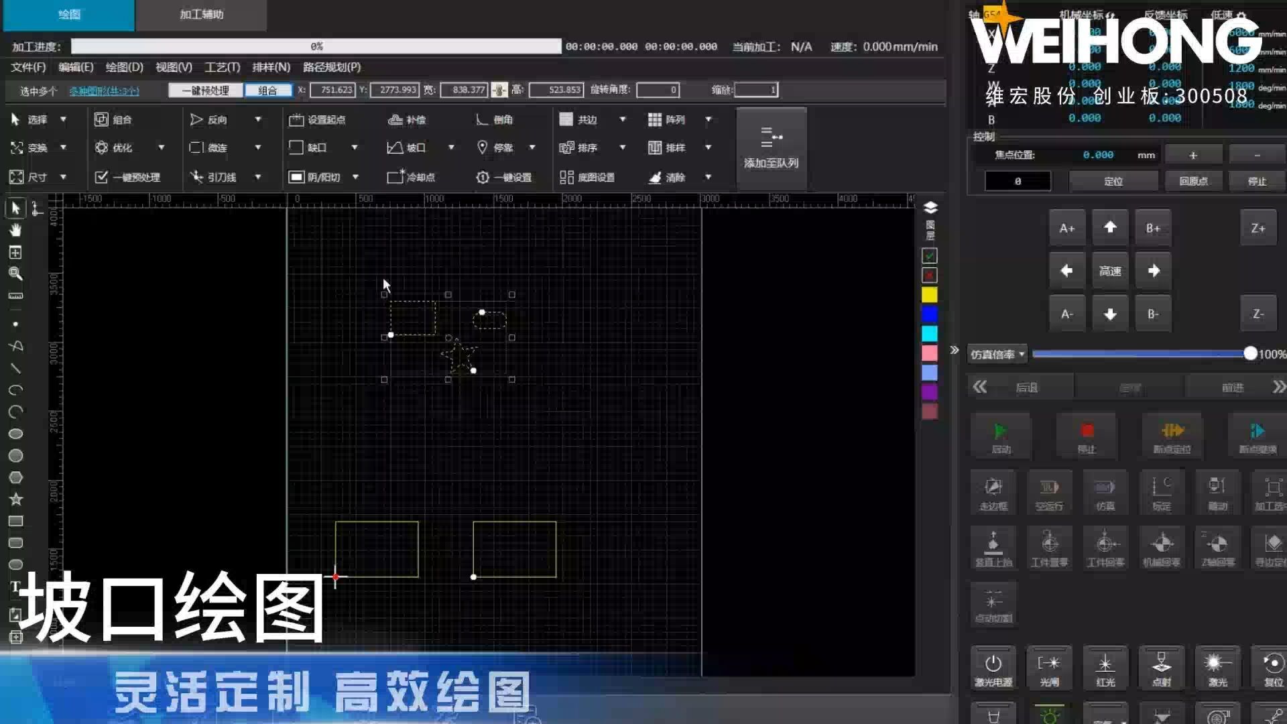Screen dimensions: 1287x724
Task: Open the 仿真倍率 dropdown
Action: coord(997,354)
